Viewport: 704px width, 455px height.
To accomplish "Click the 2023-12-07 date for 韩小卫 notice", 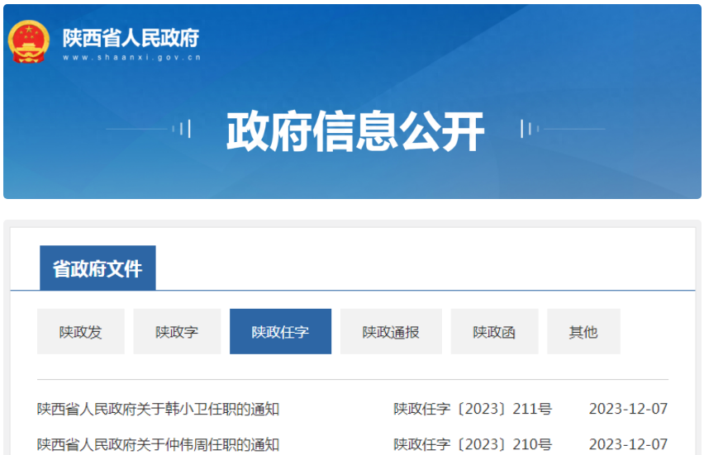I will pos(628,409).
